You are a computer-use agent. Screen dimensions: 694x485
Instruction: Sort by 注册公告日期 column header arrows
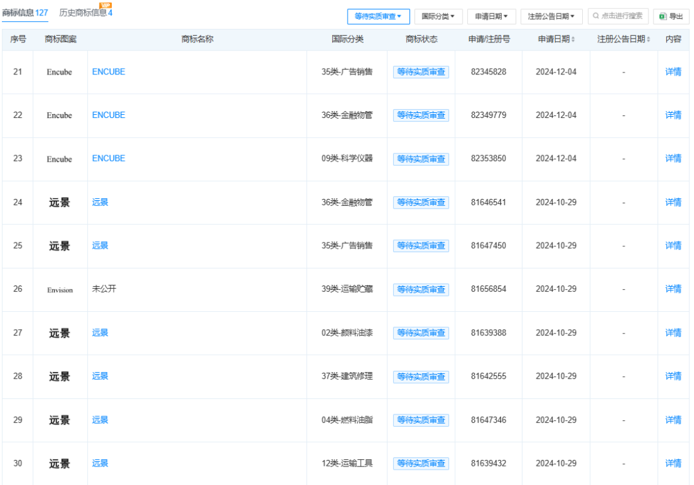pyautogui.click(x=648, y=40)
